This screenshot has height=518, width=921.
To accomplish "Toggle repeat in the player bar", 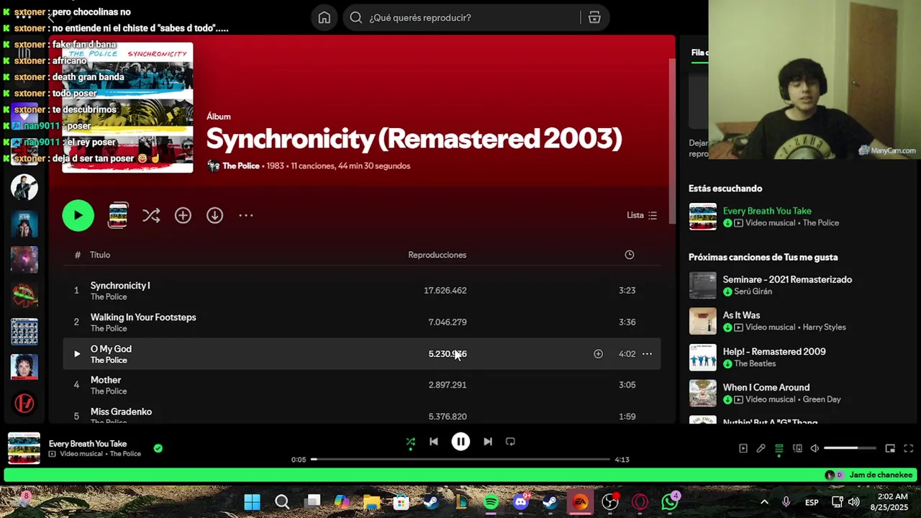I will point(510,442).
